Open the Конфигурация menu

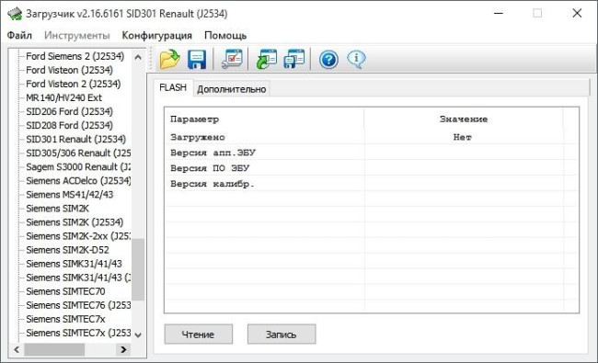[156, 36]
